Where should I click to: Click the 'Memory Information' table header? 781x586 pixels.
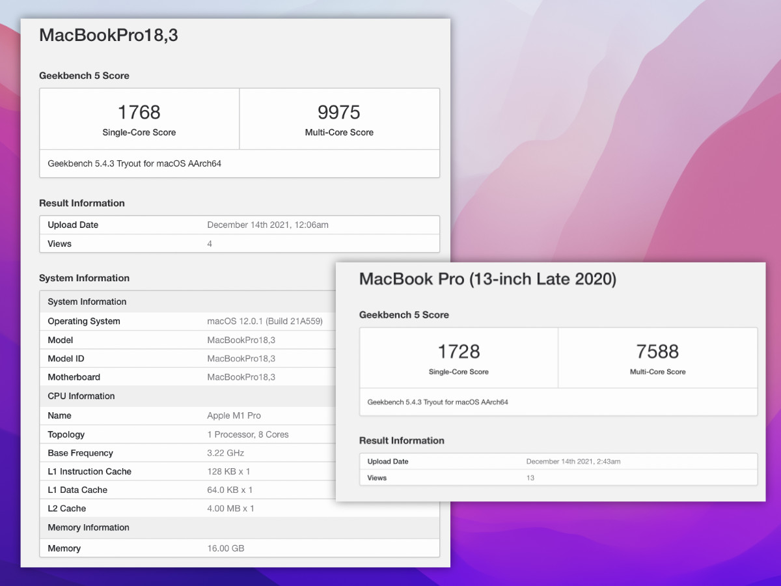click(89, 527)
